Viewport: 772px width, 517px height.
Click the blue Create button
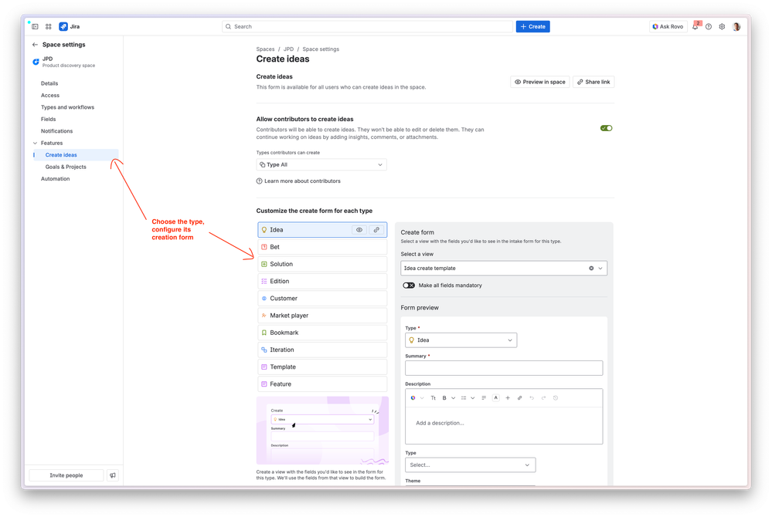click(x=532, y=26)
